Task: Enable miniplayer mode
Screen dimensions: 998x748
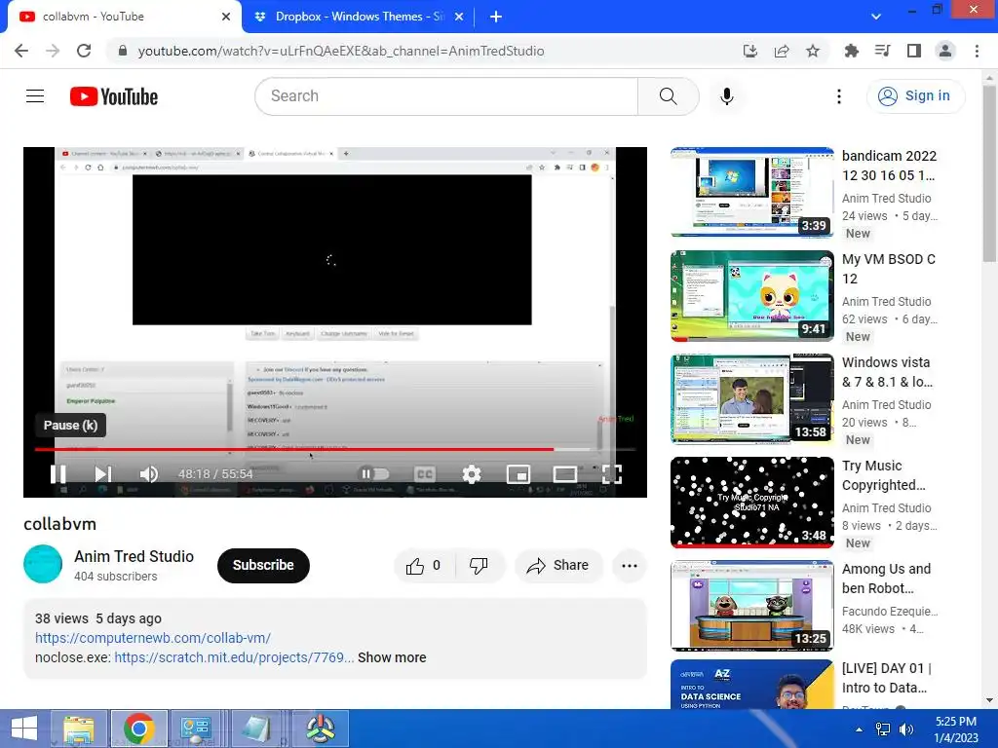Action: 518,474
